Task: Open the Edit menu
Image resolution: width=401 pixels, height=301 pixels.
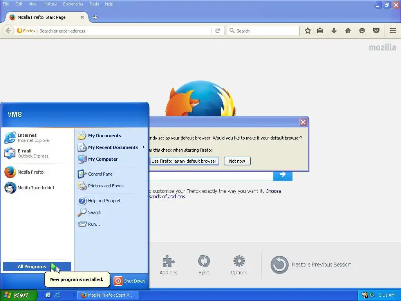Action: [19, 4]
